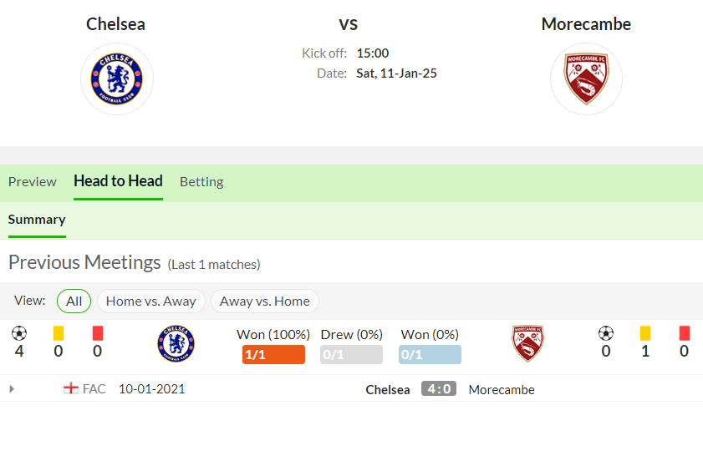Viewport: 703px width, 451px height.
Task: Select the All view filter
Action: [x=74, y=301]
